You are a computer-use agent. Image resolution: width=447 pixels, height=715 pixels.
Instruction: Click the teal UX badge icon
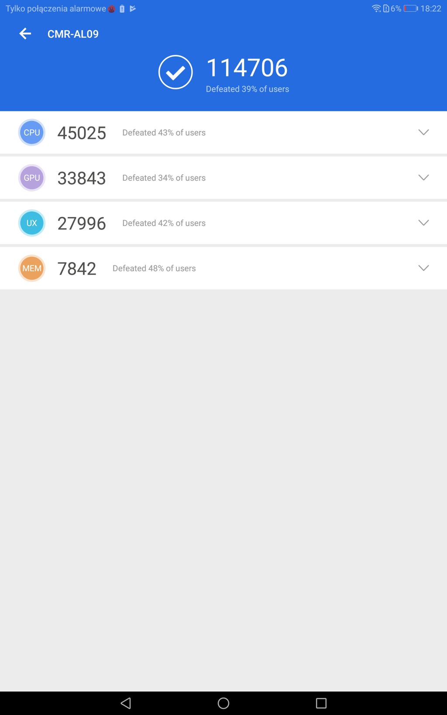(x=32, y=223)
